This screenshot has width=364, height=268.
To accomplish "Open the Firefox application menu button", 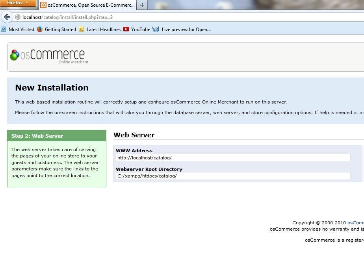I will (18, 3).
